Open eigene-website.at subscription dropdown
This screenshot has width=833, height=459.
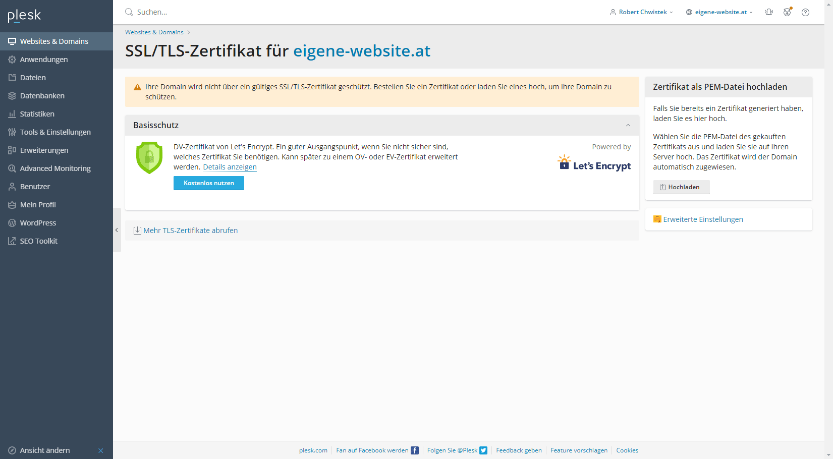(x=719, y=12)
